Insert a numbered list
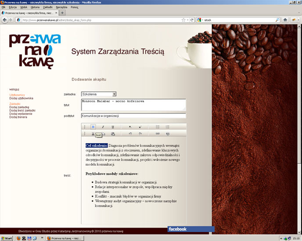 tap(168, 127)
